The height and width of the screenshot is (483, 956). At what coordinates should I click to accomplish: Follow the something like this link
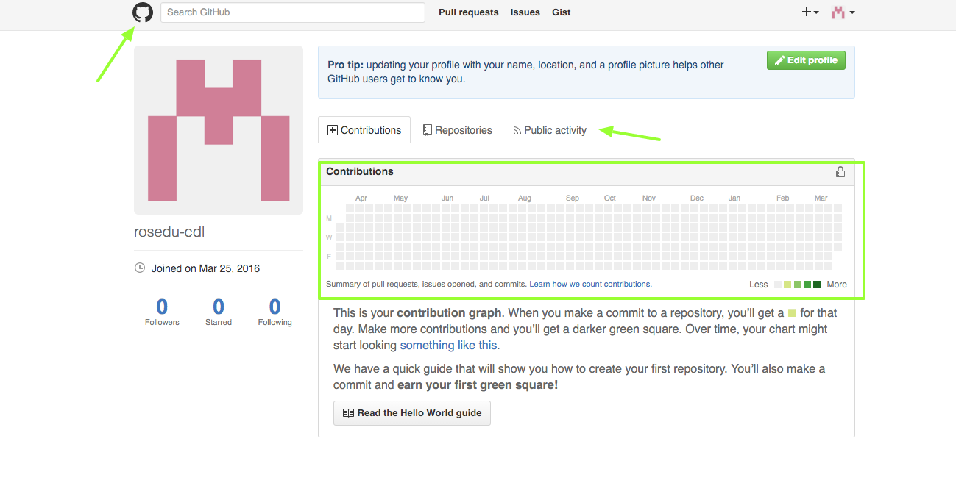click(449, 345)
